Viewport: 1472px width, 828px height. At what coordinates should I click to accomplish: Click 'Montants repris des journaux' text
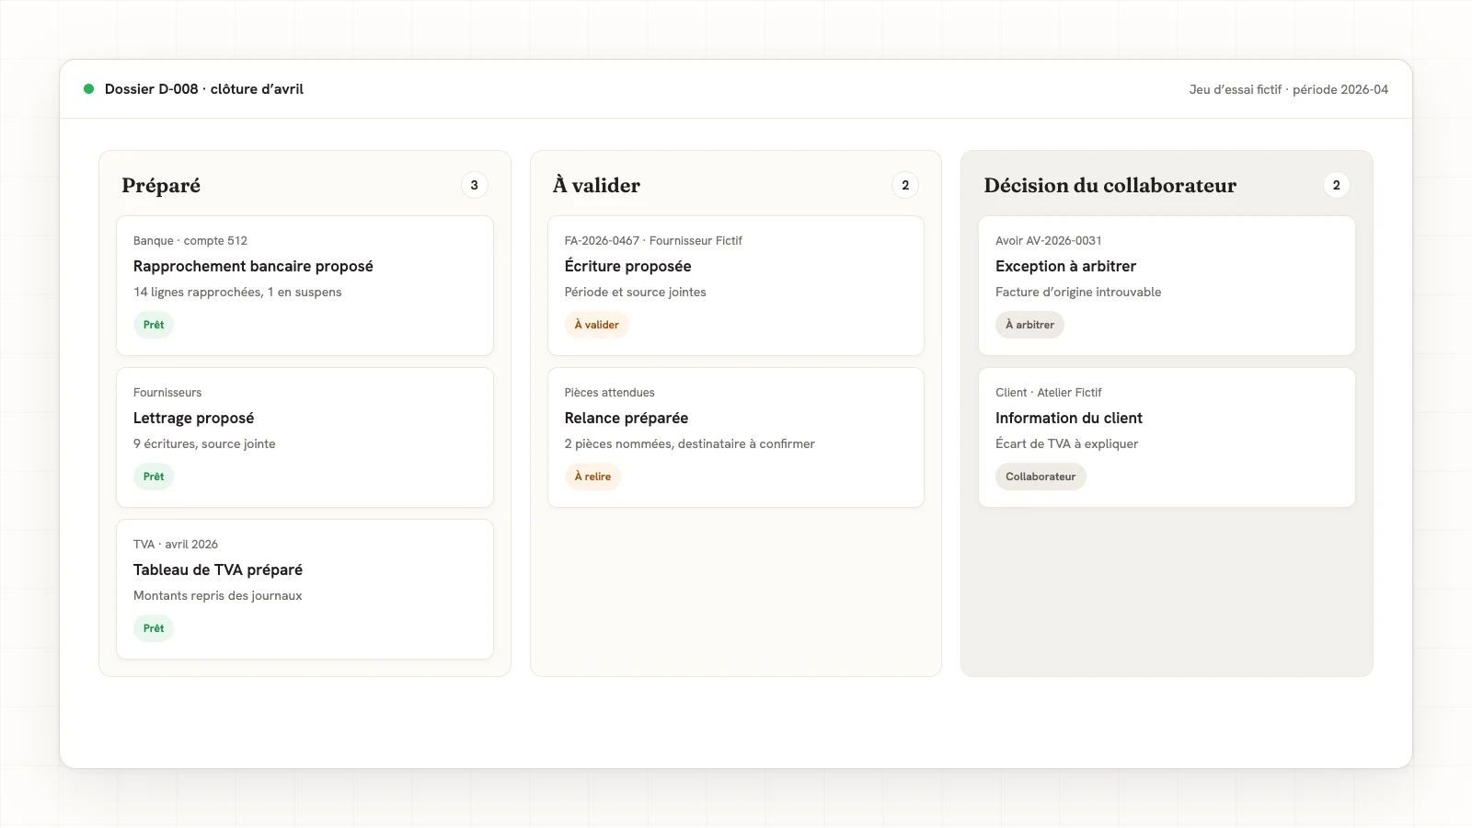pos(218,596)
